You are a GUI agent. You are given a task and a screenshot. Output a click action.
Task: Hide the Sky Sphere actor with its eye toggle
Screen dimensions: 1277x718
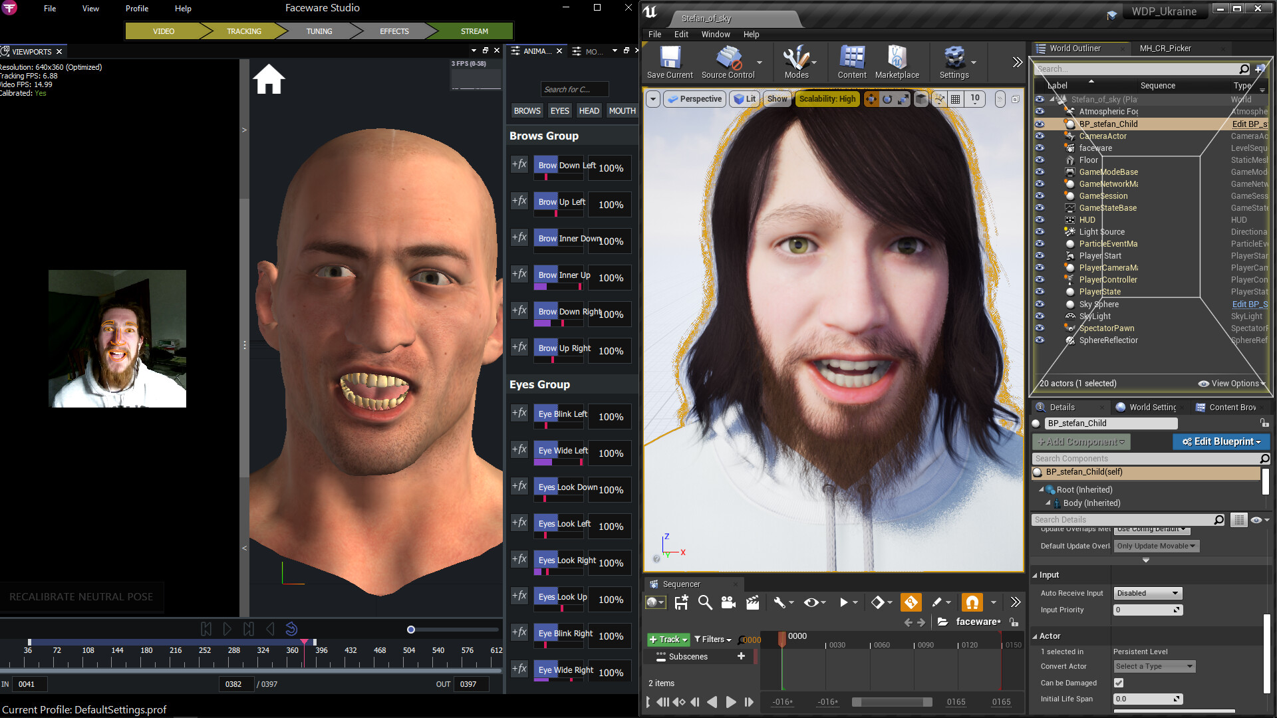tap(1040, 304)
